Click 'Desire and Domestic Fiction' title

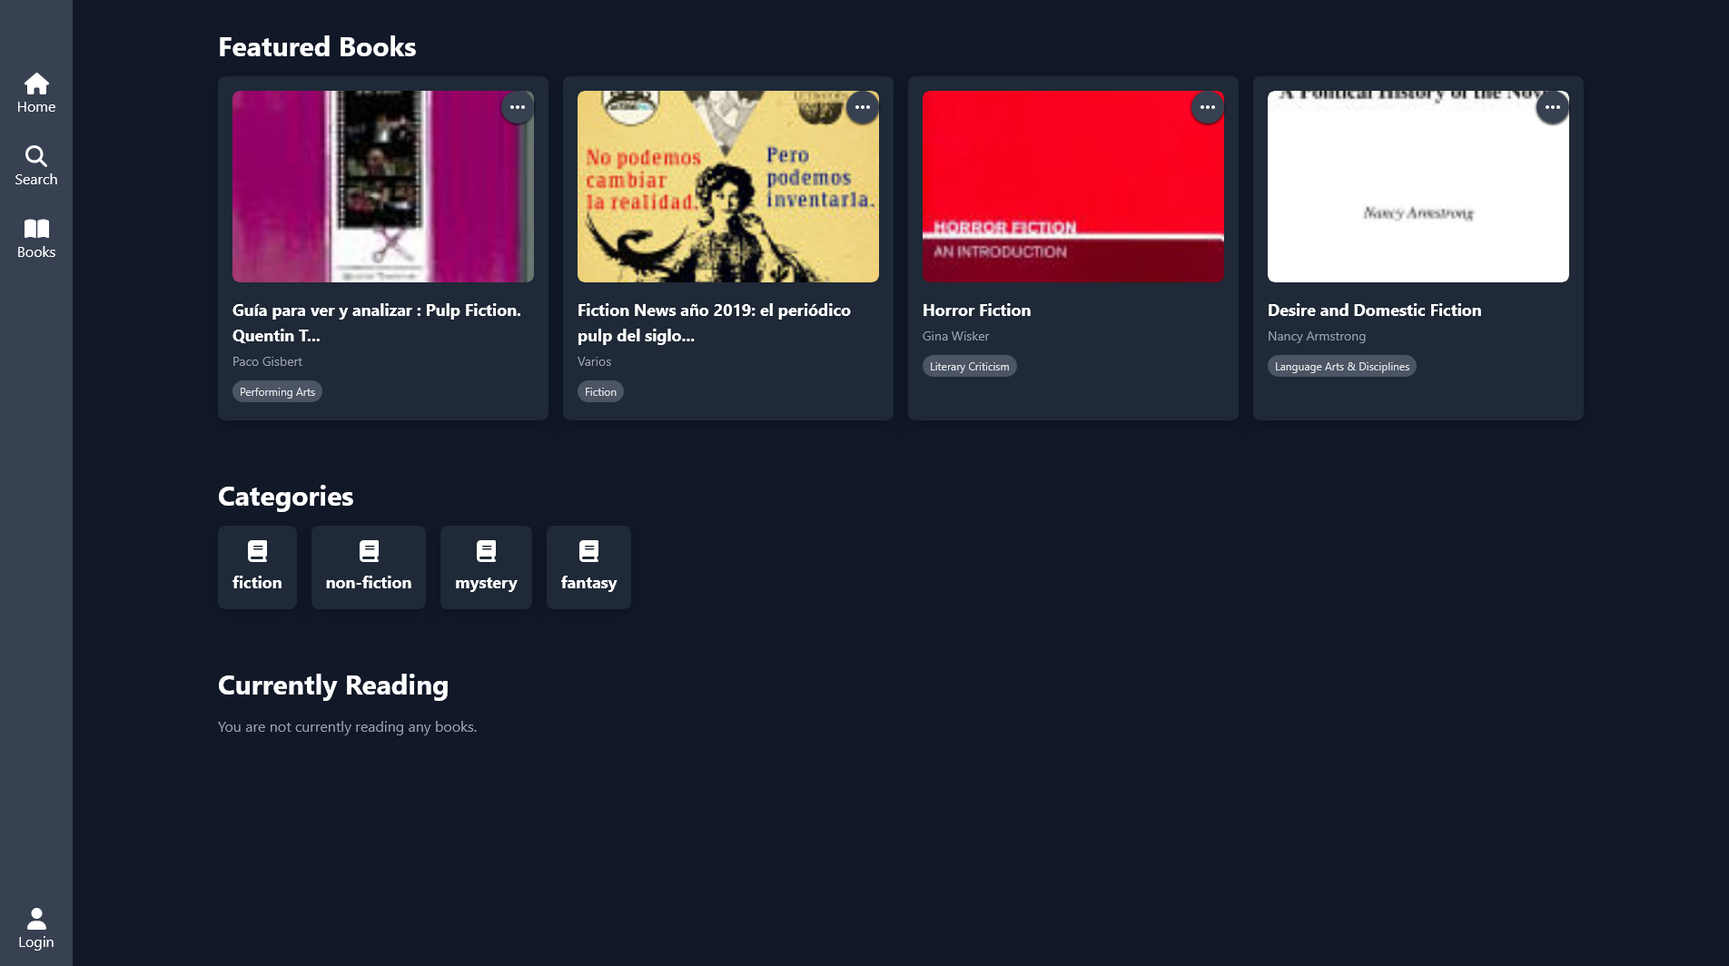click(1374, 310)
